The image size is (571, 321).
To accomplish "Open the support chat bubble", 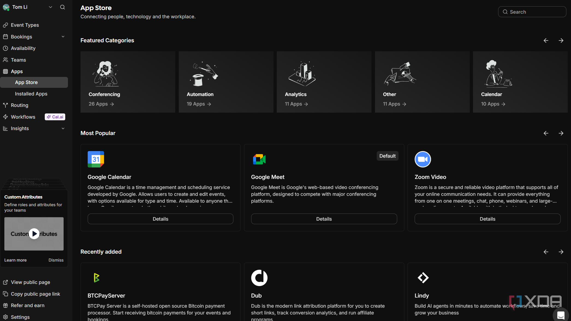I will coord(561,315).
